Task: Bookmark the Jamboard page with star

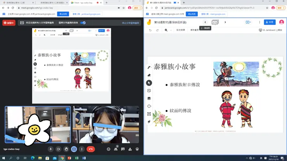Action: 267,8
